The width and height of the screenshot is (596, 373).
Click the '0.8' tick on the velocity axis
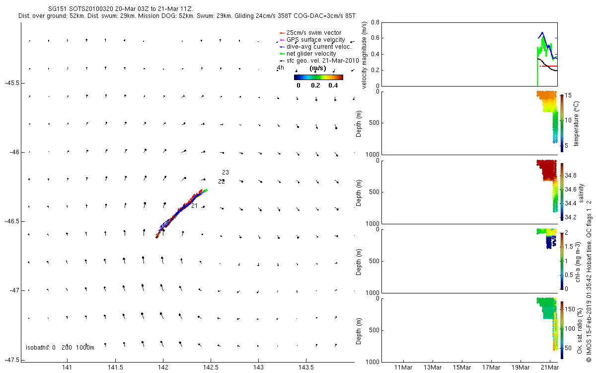point(375,23)
